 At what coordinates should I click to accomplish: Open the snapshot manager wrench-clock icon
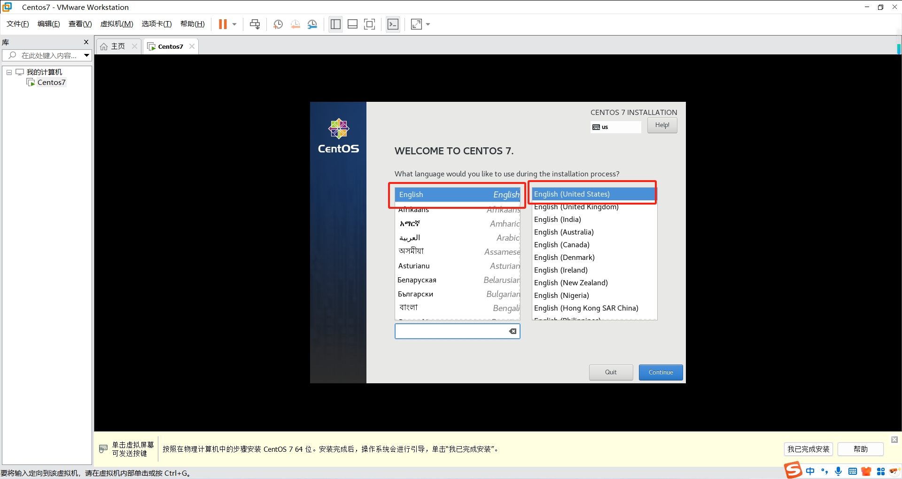click(x=312, y=24)
